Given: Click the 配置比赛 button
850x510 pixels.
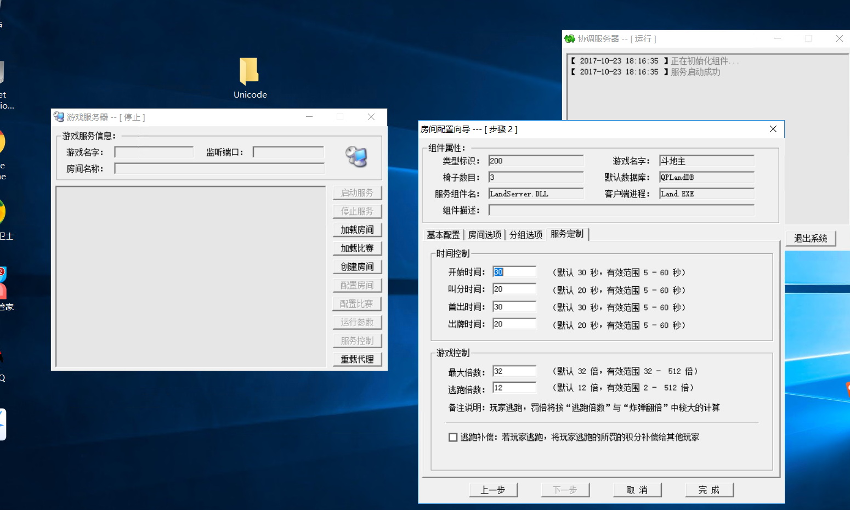Looking at the screenshot, I should 357,304.
